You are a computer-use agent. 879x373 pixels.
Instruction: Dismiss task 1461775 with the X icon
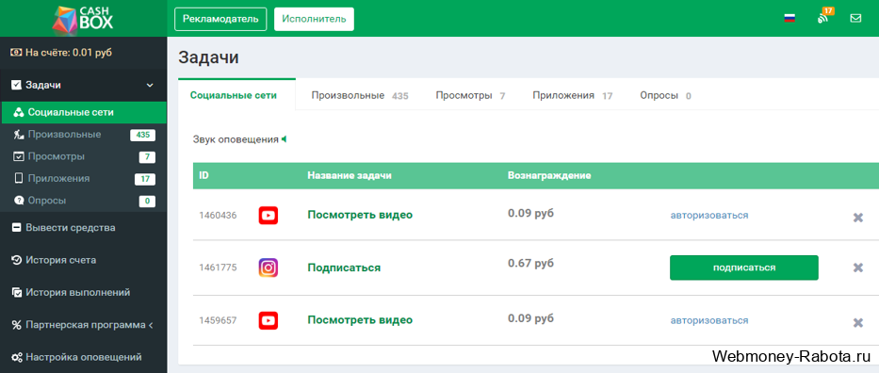coord(857,268)
